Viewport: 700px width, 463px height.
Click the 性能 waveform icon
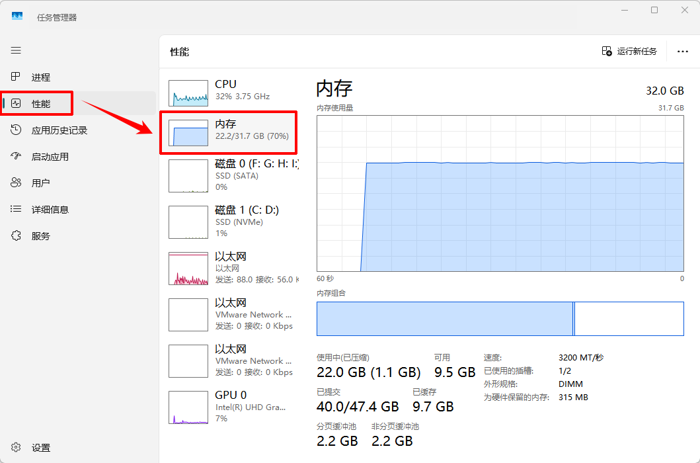coord(16,104)
